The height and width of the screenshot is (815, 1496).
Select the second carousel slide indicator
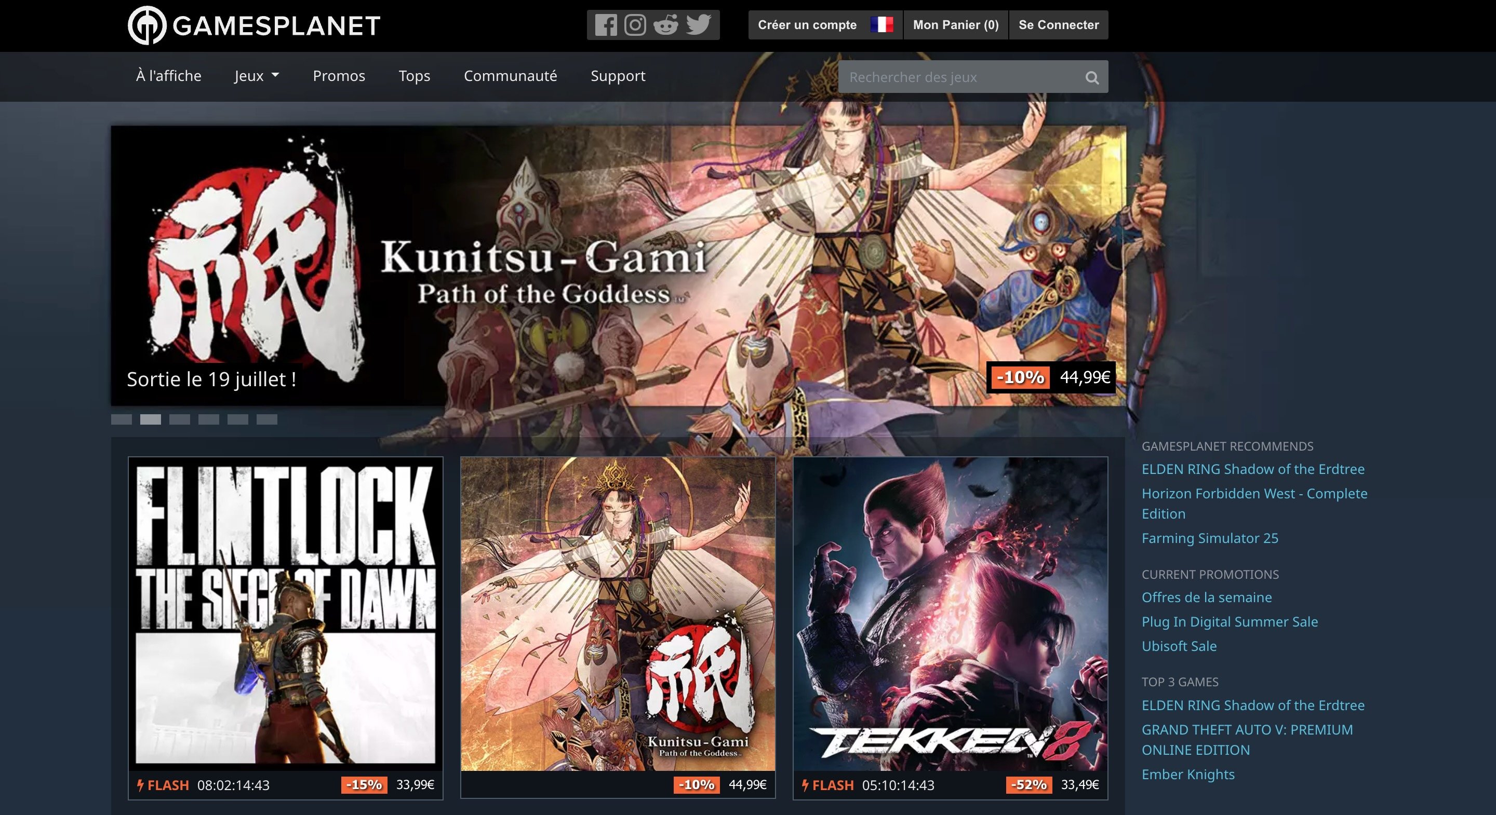[151, 419]
